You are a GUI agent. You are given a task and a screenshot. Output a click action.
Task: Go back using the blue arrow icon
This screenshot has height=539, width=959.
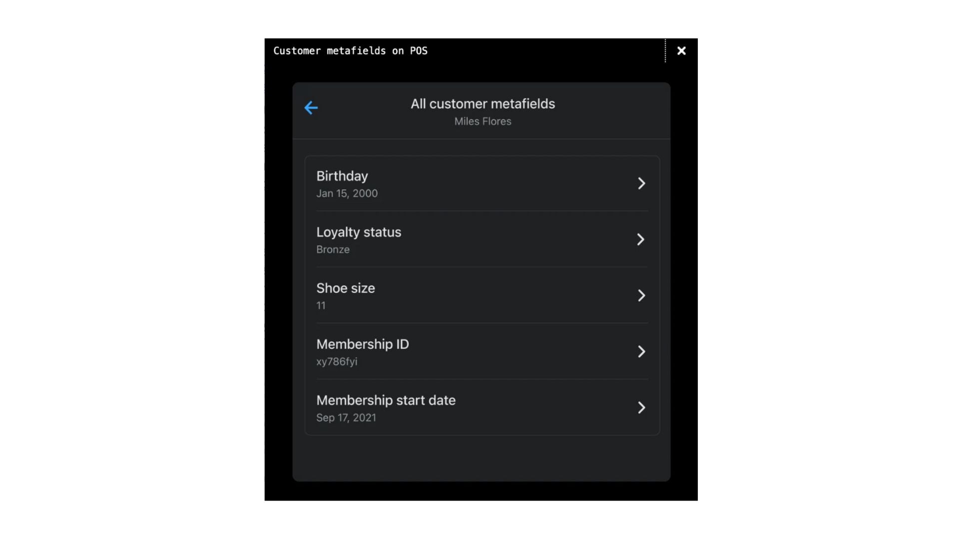coord(311,108)
